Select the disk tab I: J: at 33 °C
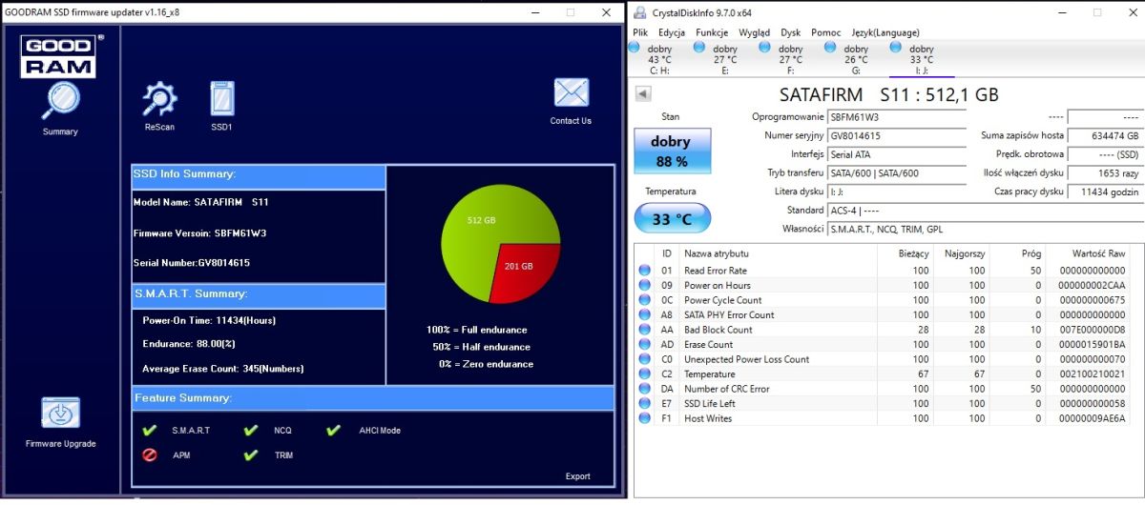 pyautogui.click(x=922, y=58)
